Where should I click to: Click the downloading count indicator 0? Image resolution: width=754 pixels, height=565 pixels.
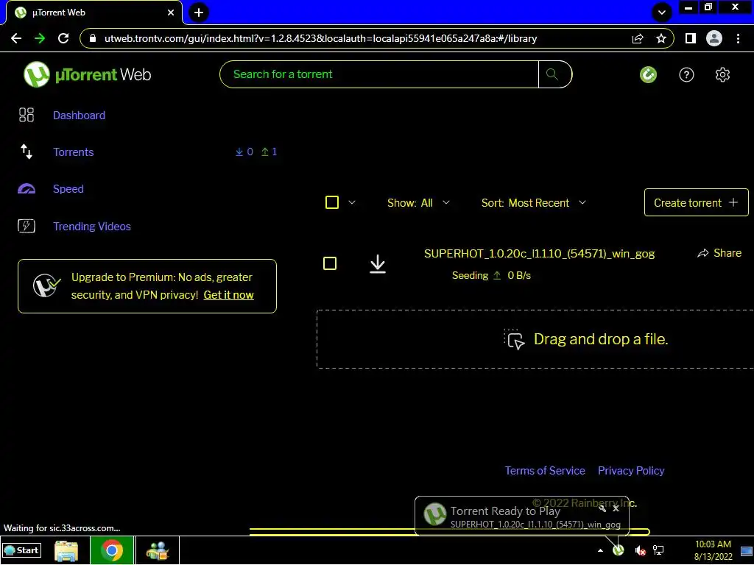coord(244,152)
